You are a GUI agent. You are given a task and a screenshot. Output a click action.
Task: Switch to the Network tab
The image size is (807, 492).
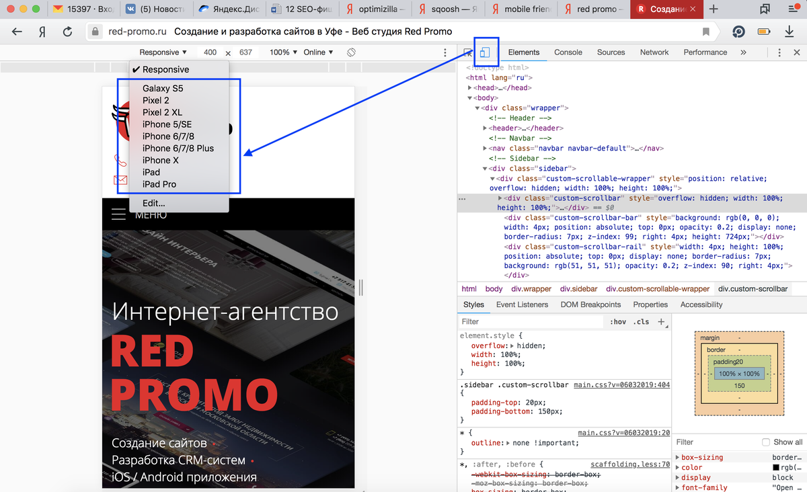pyautogui.click(x=654, y=52)
